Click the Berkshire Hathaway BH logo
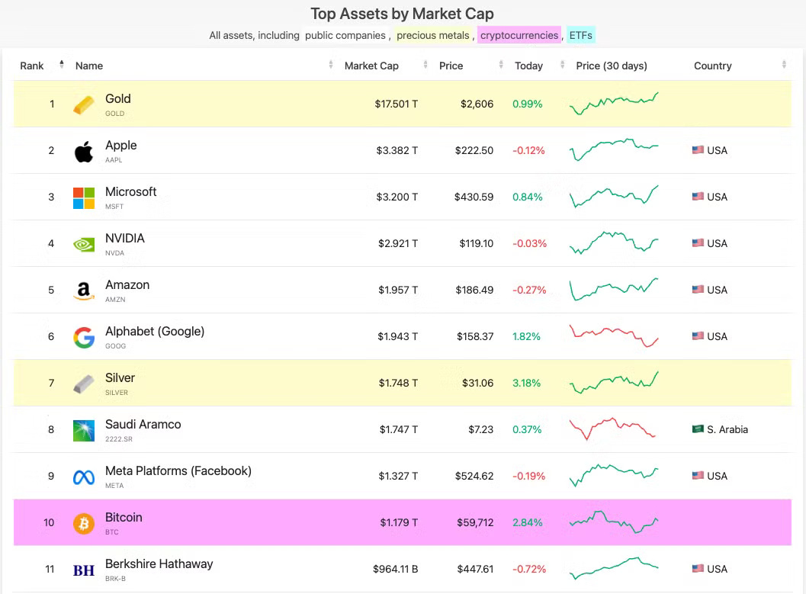This screenshot has width=806, height=594. (x=84, y=570)
